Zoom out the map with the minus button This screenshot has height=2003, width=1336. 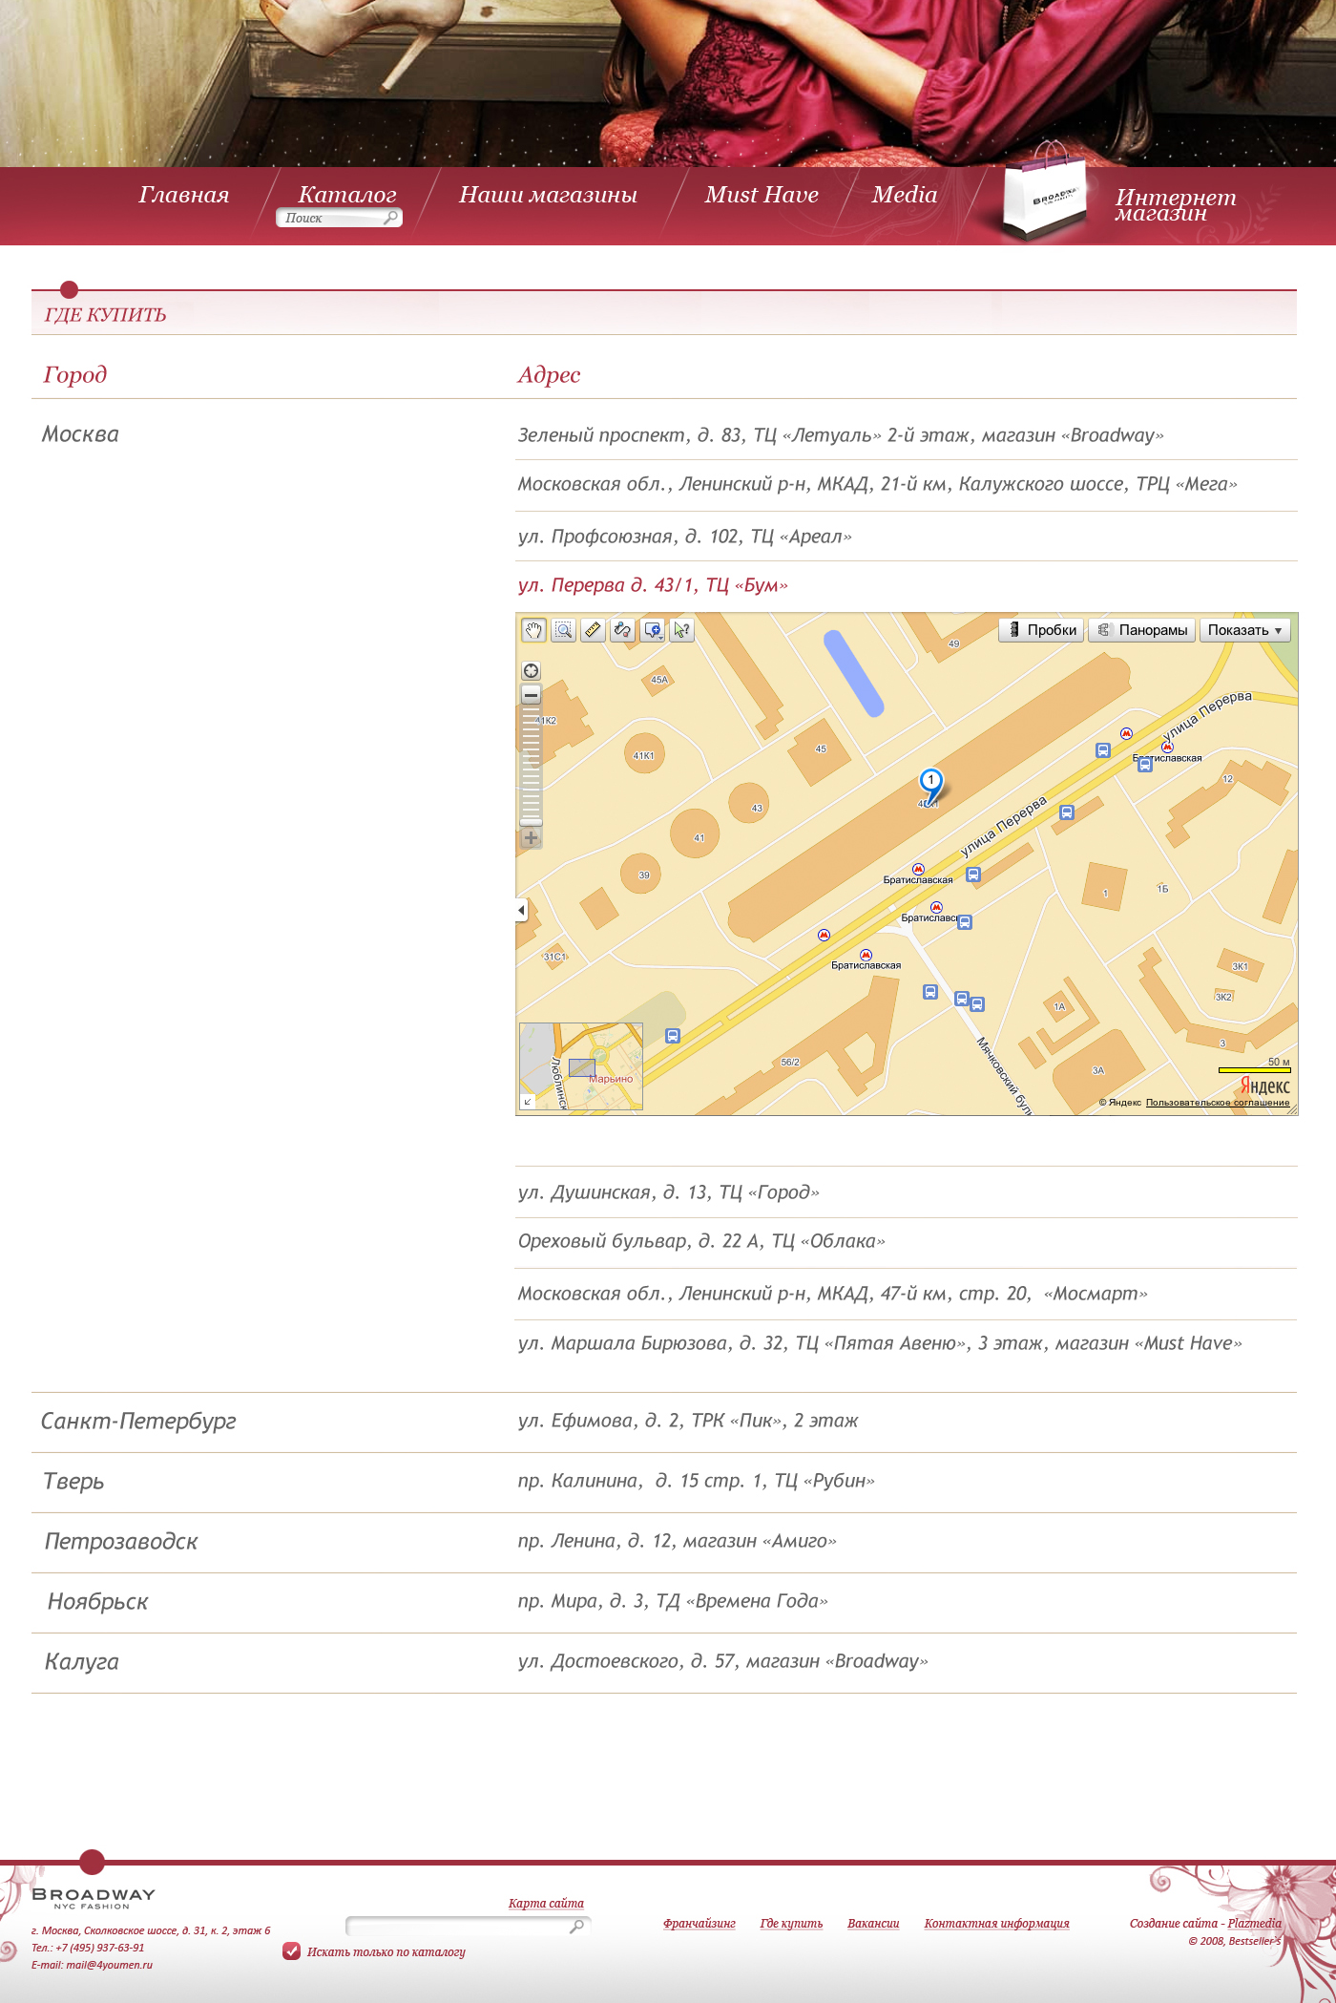pos(532,695)
